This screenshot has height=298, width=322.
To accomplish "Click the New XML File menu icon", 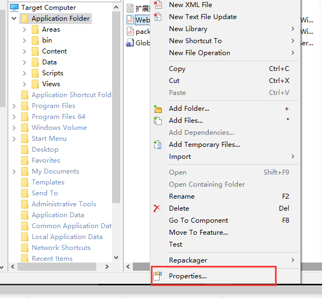I will tap(157, 5).
